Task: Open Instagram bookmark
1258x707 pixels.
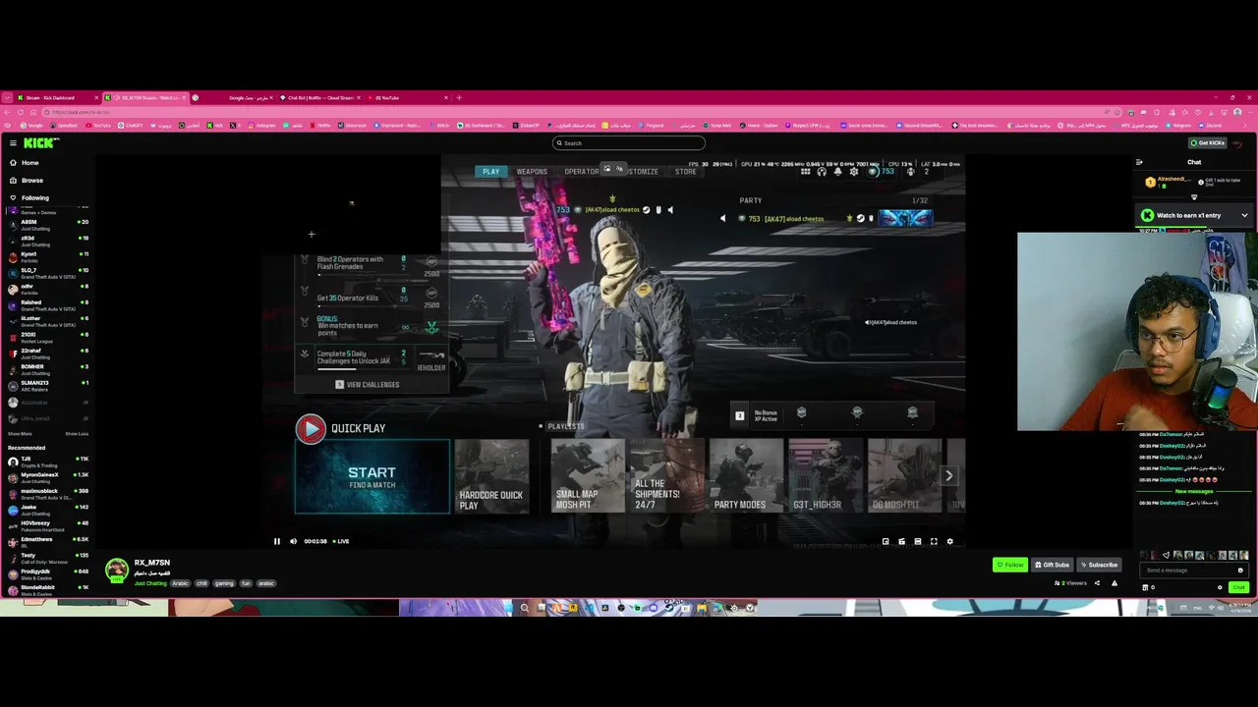Action: (x=262, y=126)
